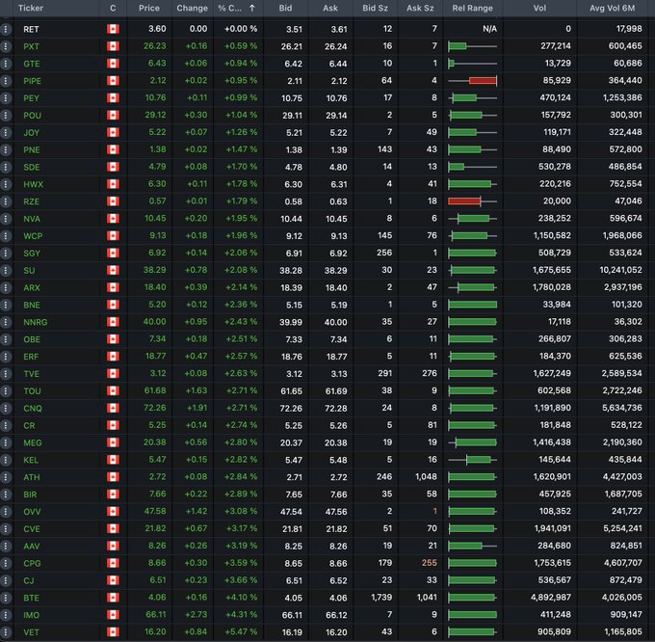The image size is (655, 642).
Task: Sort by the Rel Range column header
Action: (472, 8)
